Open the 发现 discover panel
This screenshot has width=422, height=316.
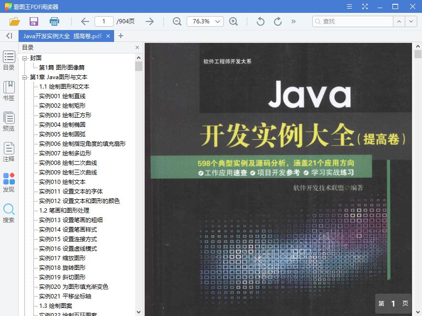click(9, 183)
